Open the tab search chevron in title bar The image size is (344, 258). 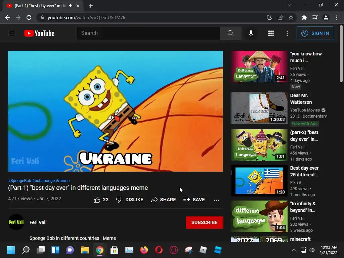coord(290,5)
